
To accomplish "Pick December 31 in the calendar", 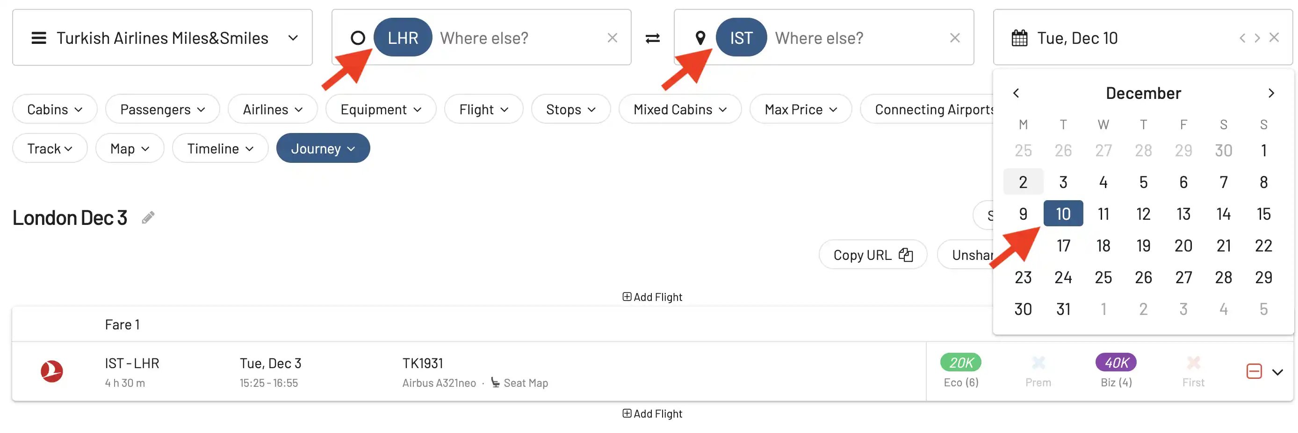I will point(1063,309).
